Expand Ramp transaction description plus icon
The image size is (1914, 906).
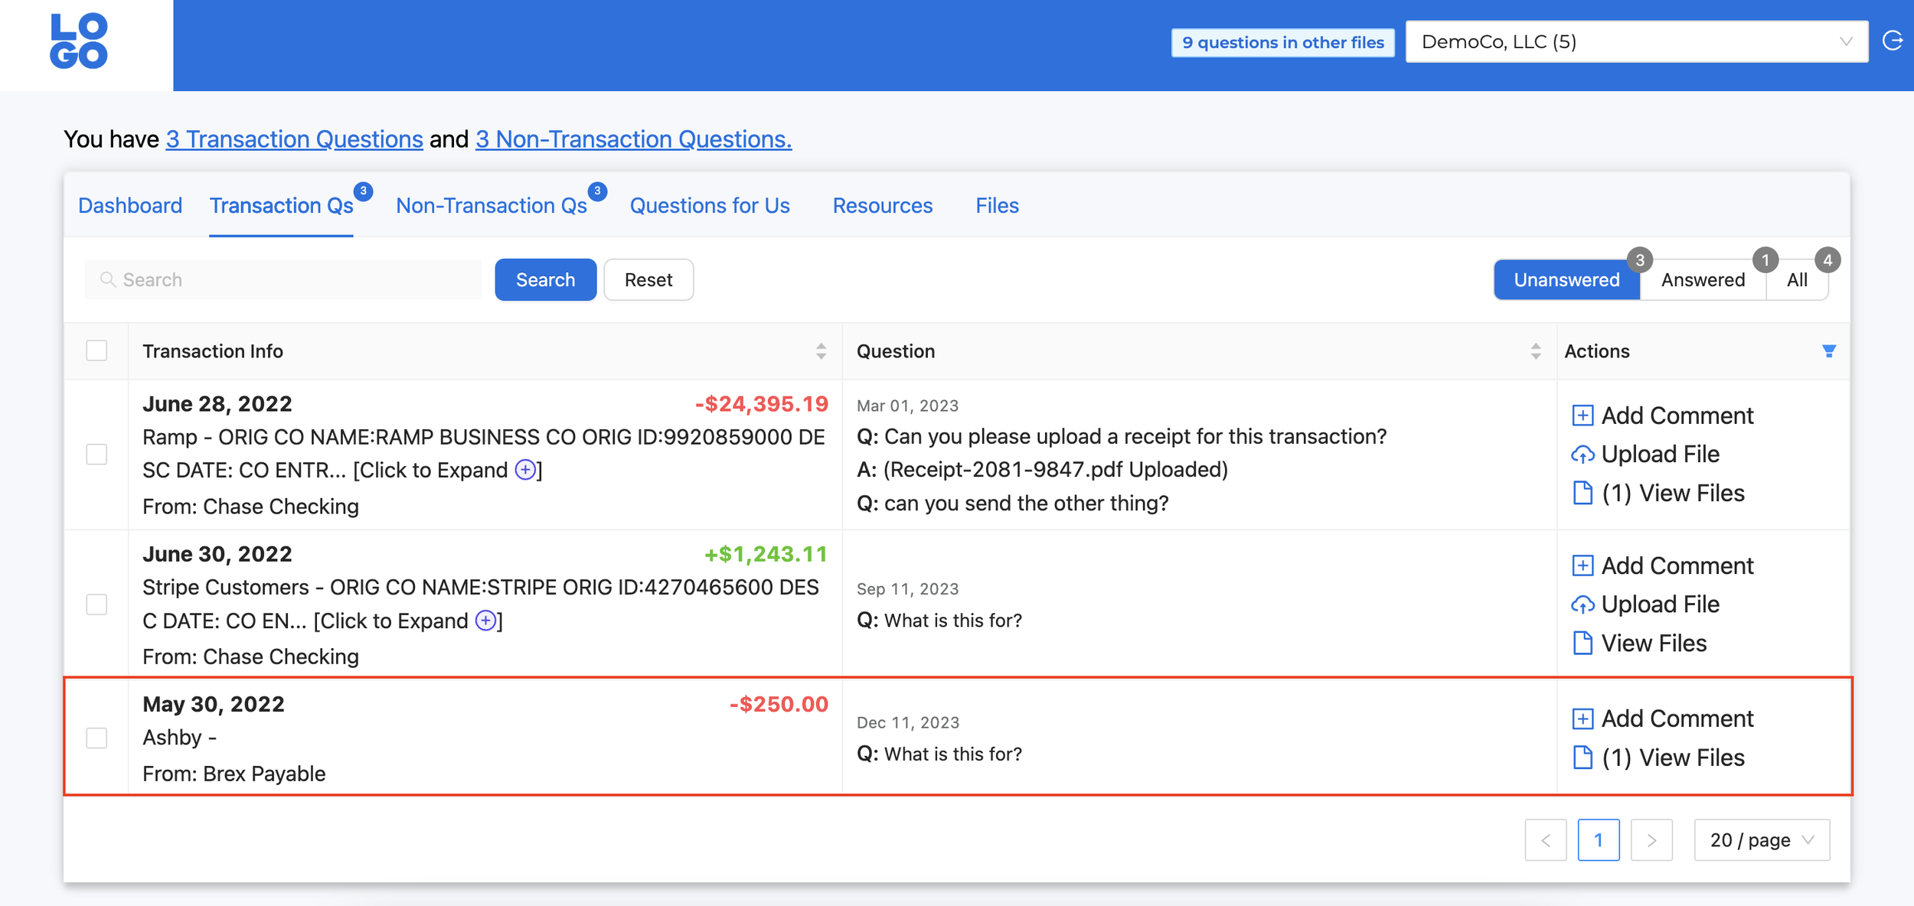(x=525, y=470)
